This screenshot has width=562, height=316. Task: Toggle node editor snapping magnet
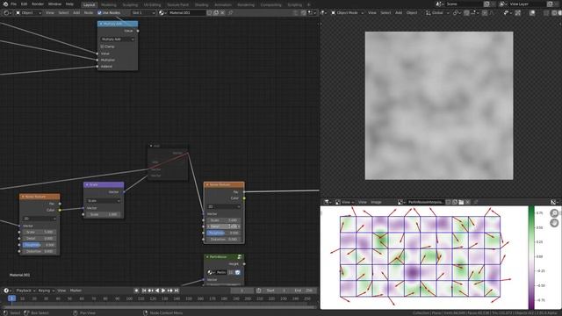(303, 13)
